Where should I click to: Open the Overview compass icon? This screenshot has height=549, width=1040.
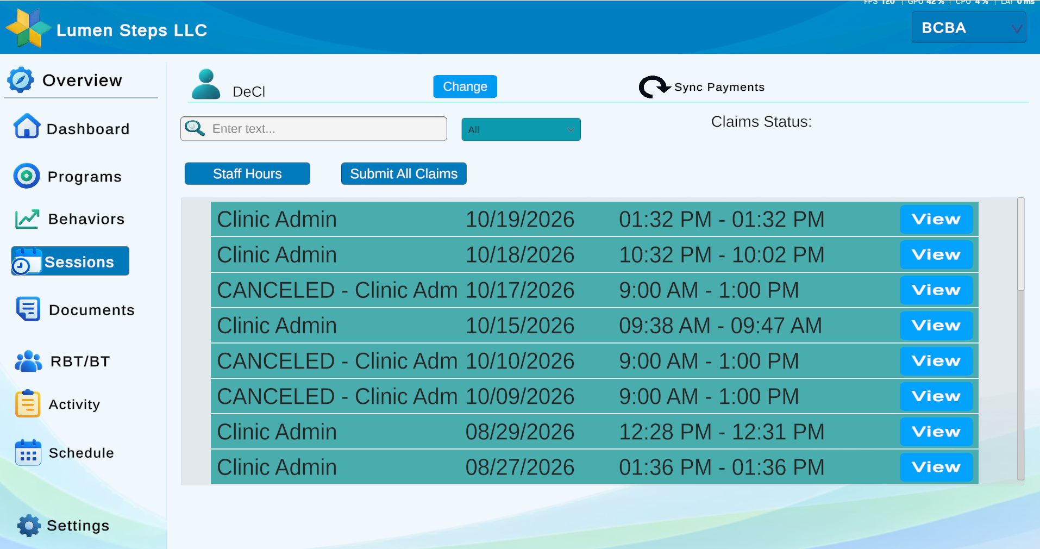(21, 80)
